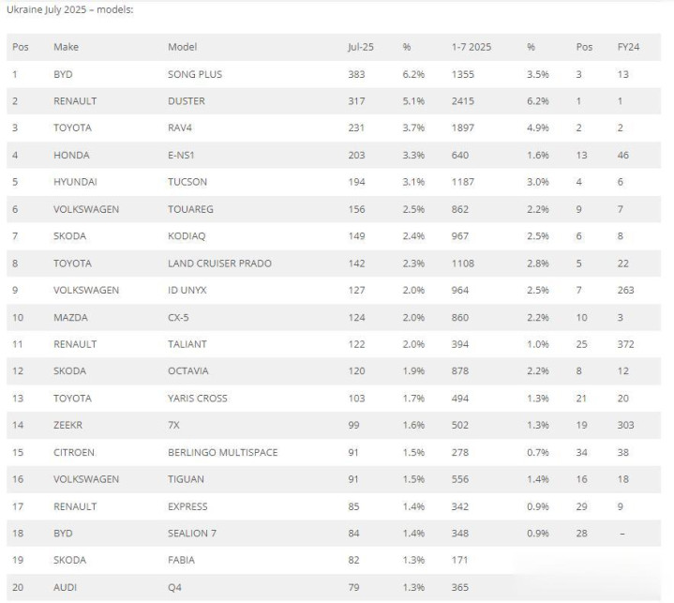Screen dimensions: 674x603
Task: Click BERLINGO MULTISPACE model name
Action: 223,452
